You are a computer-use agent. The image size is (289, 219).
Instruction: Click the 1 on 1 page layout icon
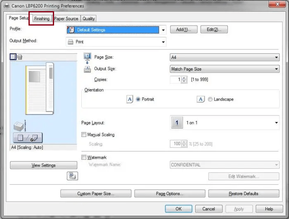tap(177, 123)
